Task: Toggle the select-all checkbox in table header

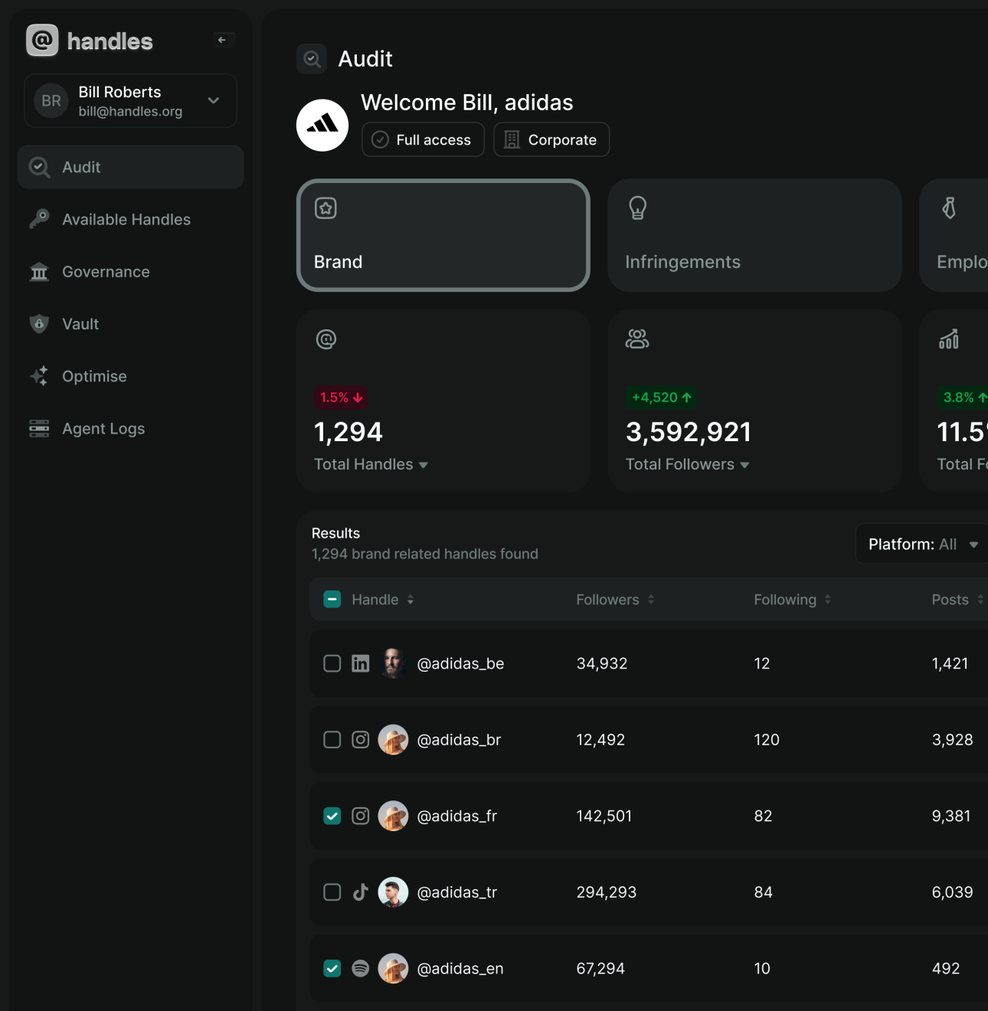Action: [332, 600]
